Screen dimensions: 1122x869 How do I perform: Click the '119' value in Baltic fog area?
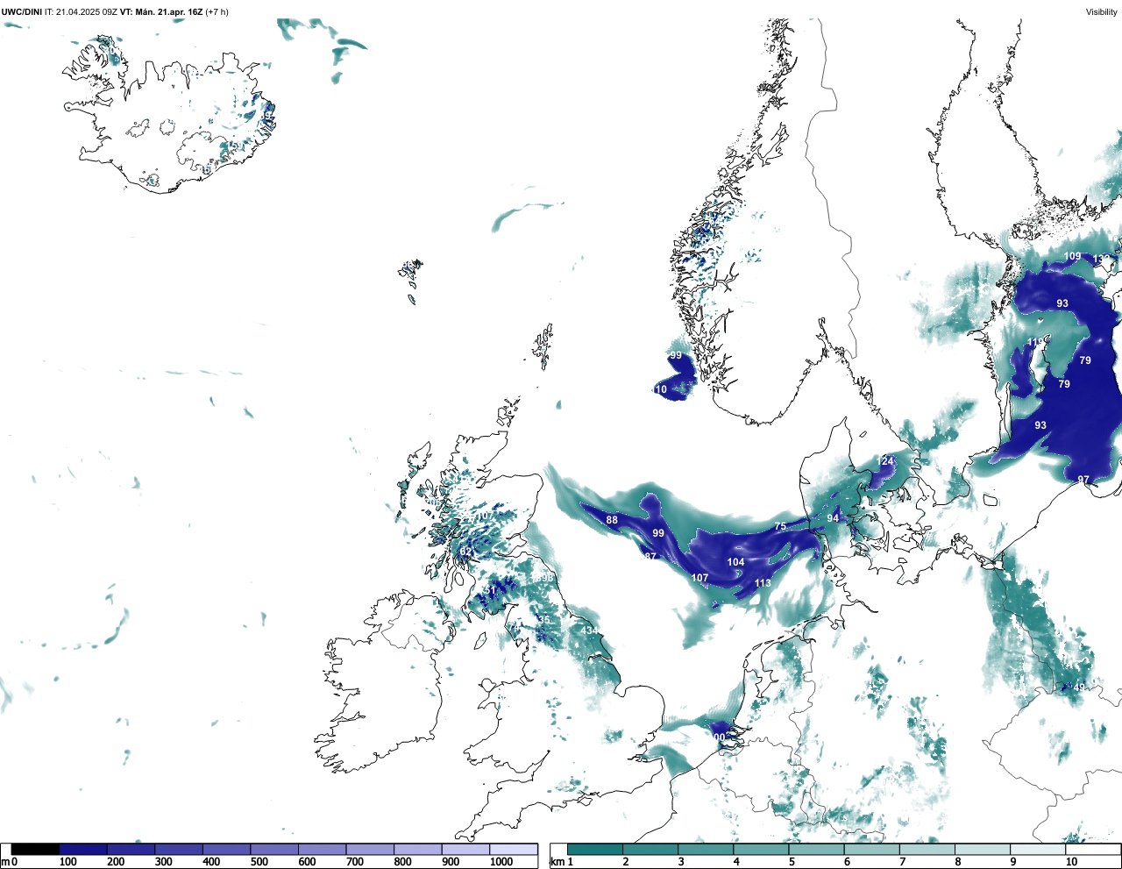(x=1035, y=343)
